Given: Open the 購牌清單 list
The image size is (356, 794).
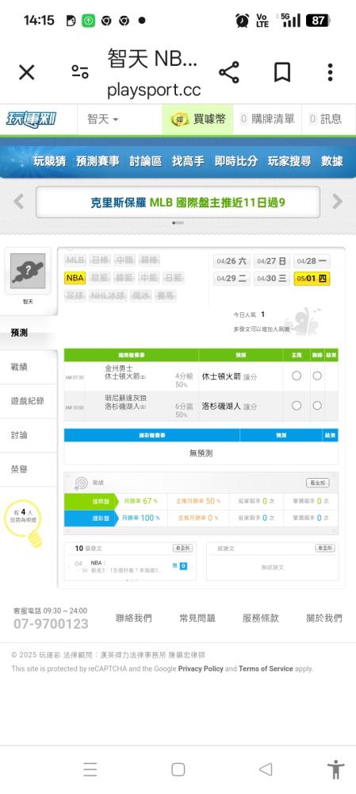Looking at the screenshot, I should [x=267, y=119].
